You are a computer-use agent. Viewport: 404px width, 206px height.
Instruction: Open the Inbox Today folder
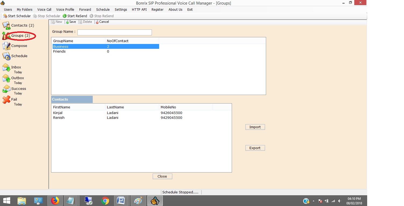(12, 69)
